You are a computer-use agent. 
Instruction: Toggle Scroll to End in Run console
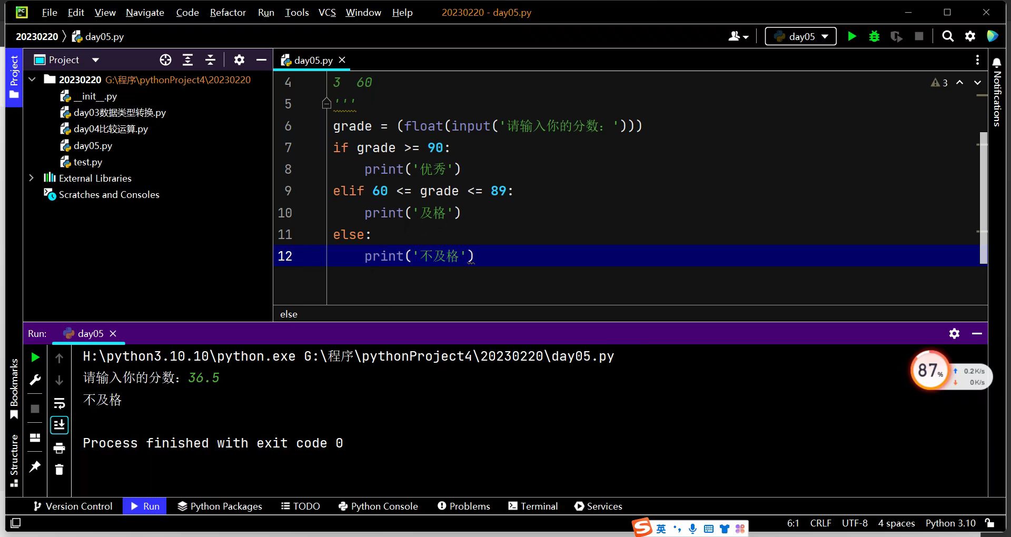tap(59, 425)
